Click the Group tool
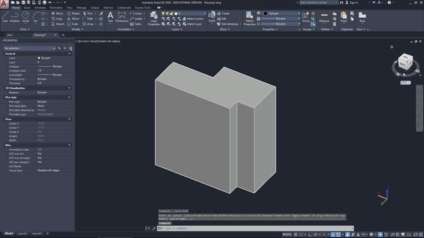The width and height of the screenshot is (424, 238). 305,17
